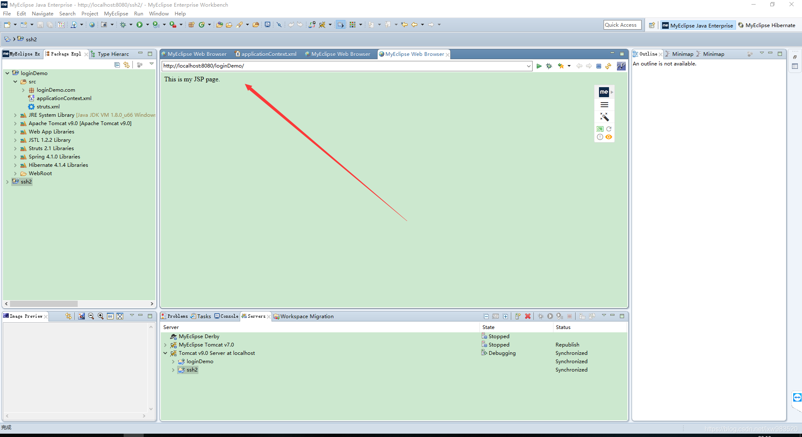Image resolution: width=802 pixels, height=437 pixels.
Task: Click the Save icon in main toolbar
Action: pos(40,25)
